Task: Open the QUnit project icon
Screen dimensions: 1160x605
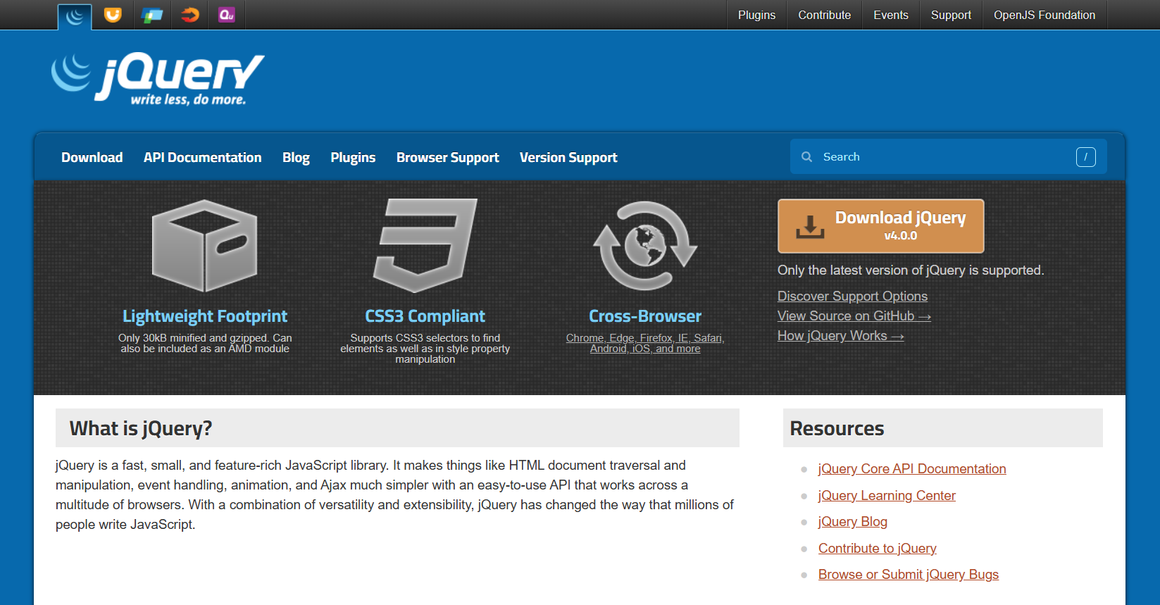Action: [227, 15]
